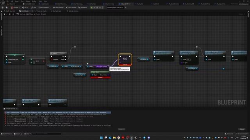Screen dimensions: 250x140
Task: Open the debug object selector dropdown
Action: click(x=115, y=7)
